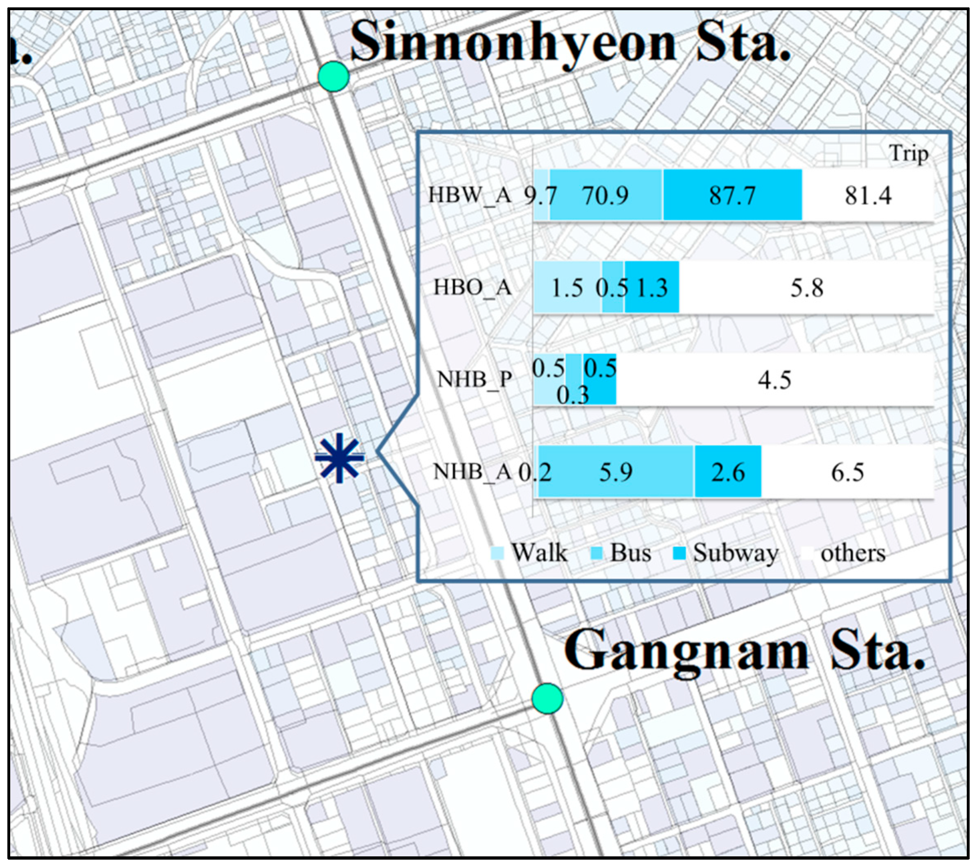Click the Bus legend color swatch

(597, 554)
